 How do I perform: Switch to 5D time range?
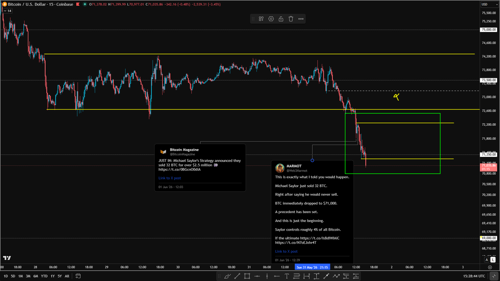point(13,276)
